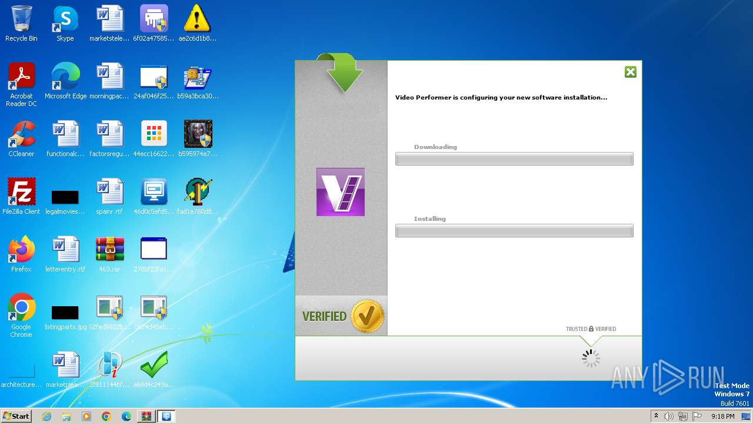753x424 pixels.
Task: Select the 278bf23fa1 window icon
Action: pos(154,254)
